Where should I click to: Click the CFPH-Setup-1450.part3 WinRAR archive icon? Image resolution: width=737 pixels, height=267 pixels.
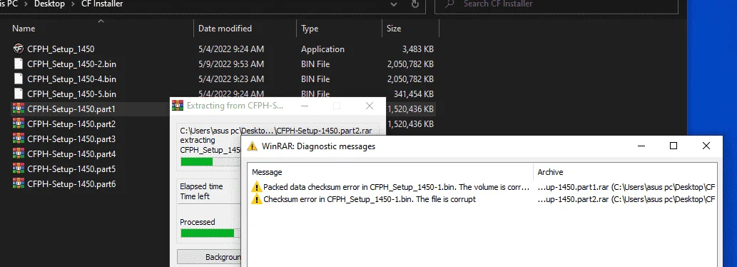[x=19, y=139]
